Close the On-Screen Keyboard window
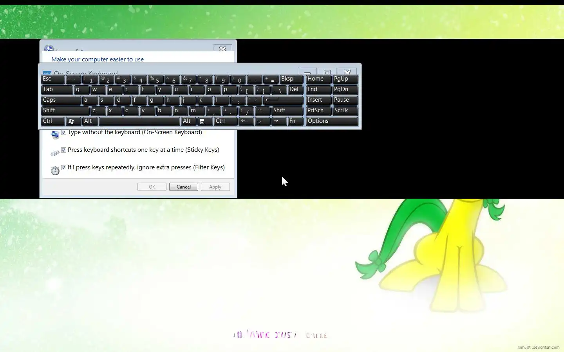 coord(347,72)
